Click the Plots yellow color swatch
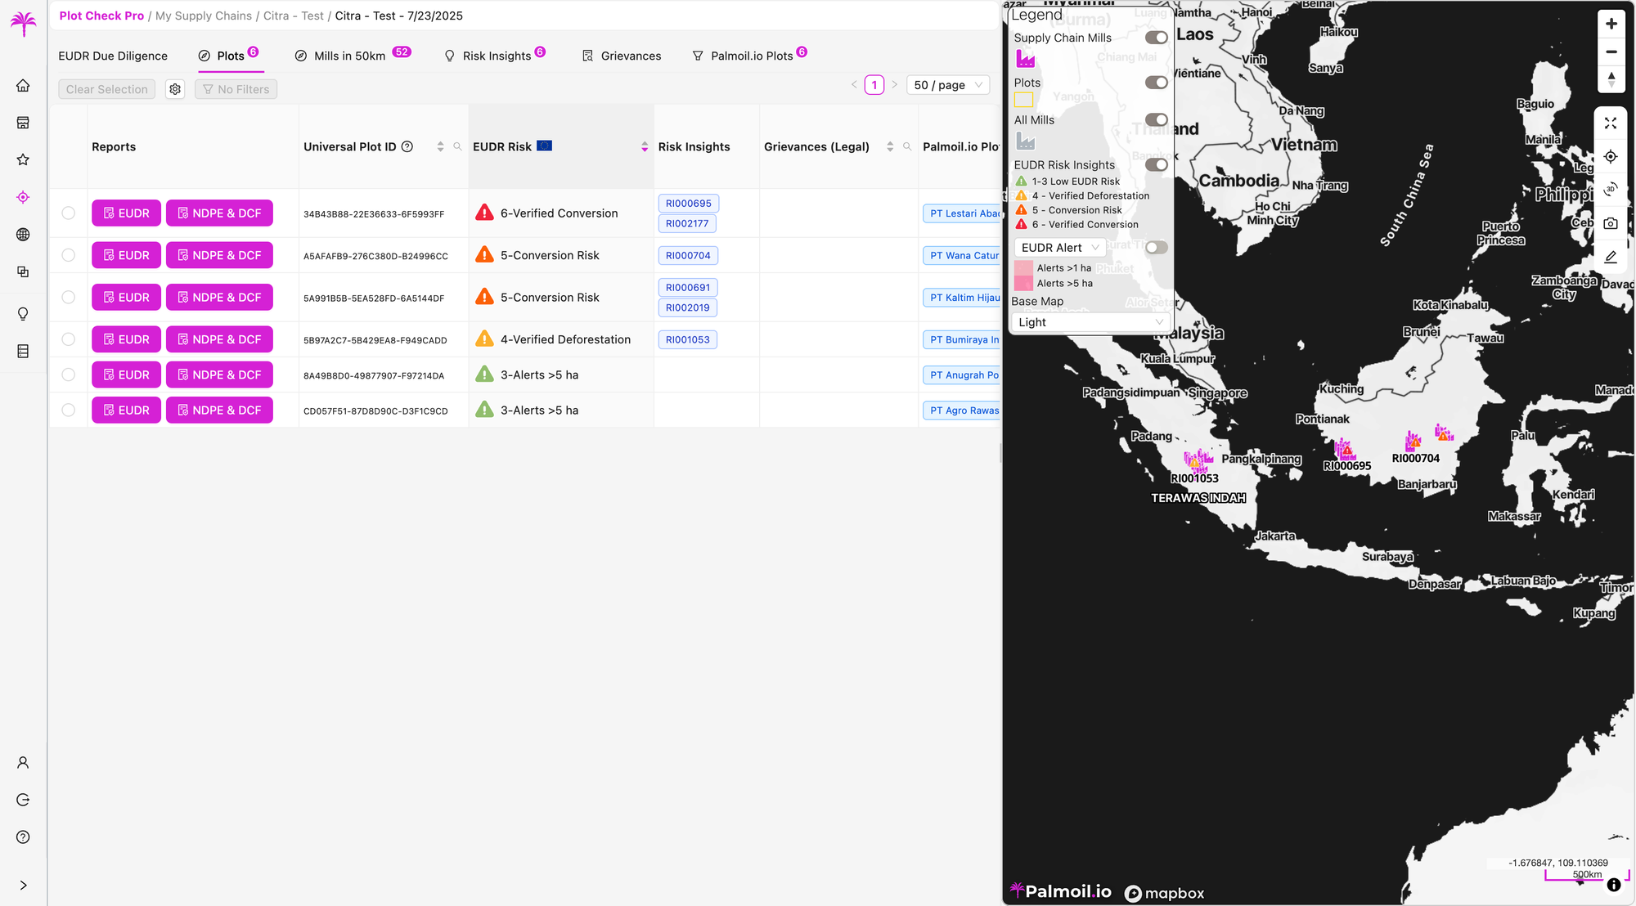The width and height of the screenshot is (1636, 906). [x=1023, y=100]
